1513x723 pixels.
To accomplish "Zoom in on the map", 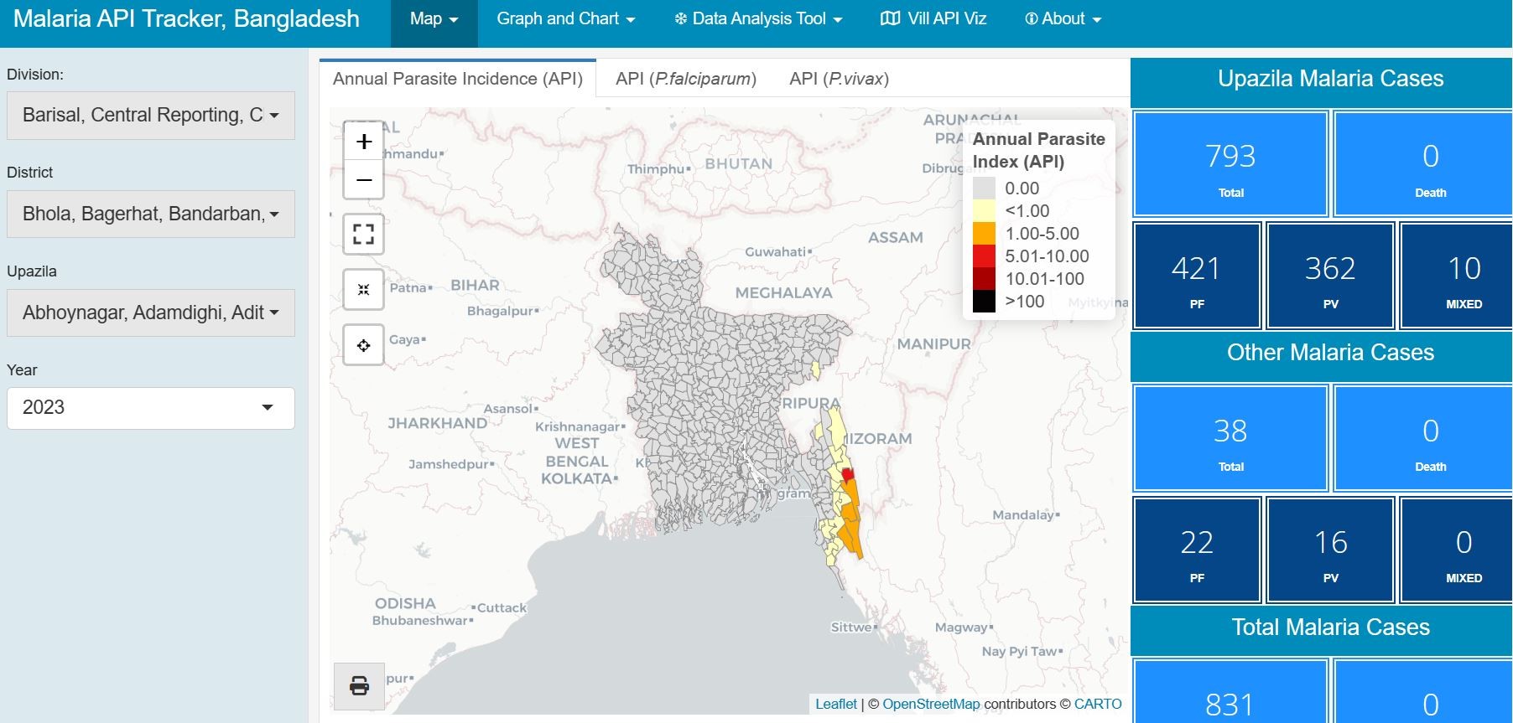I will point(363,142).
